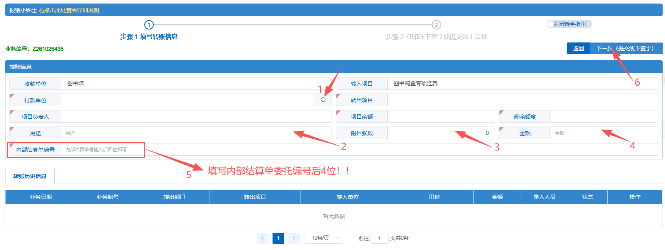Select the 转账历史信息 tab
The width and height of the screenshot is (665, 250).
pos(30,176)
